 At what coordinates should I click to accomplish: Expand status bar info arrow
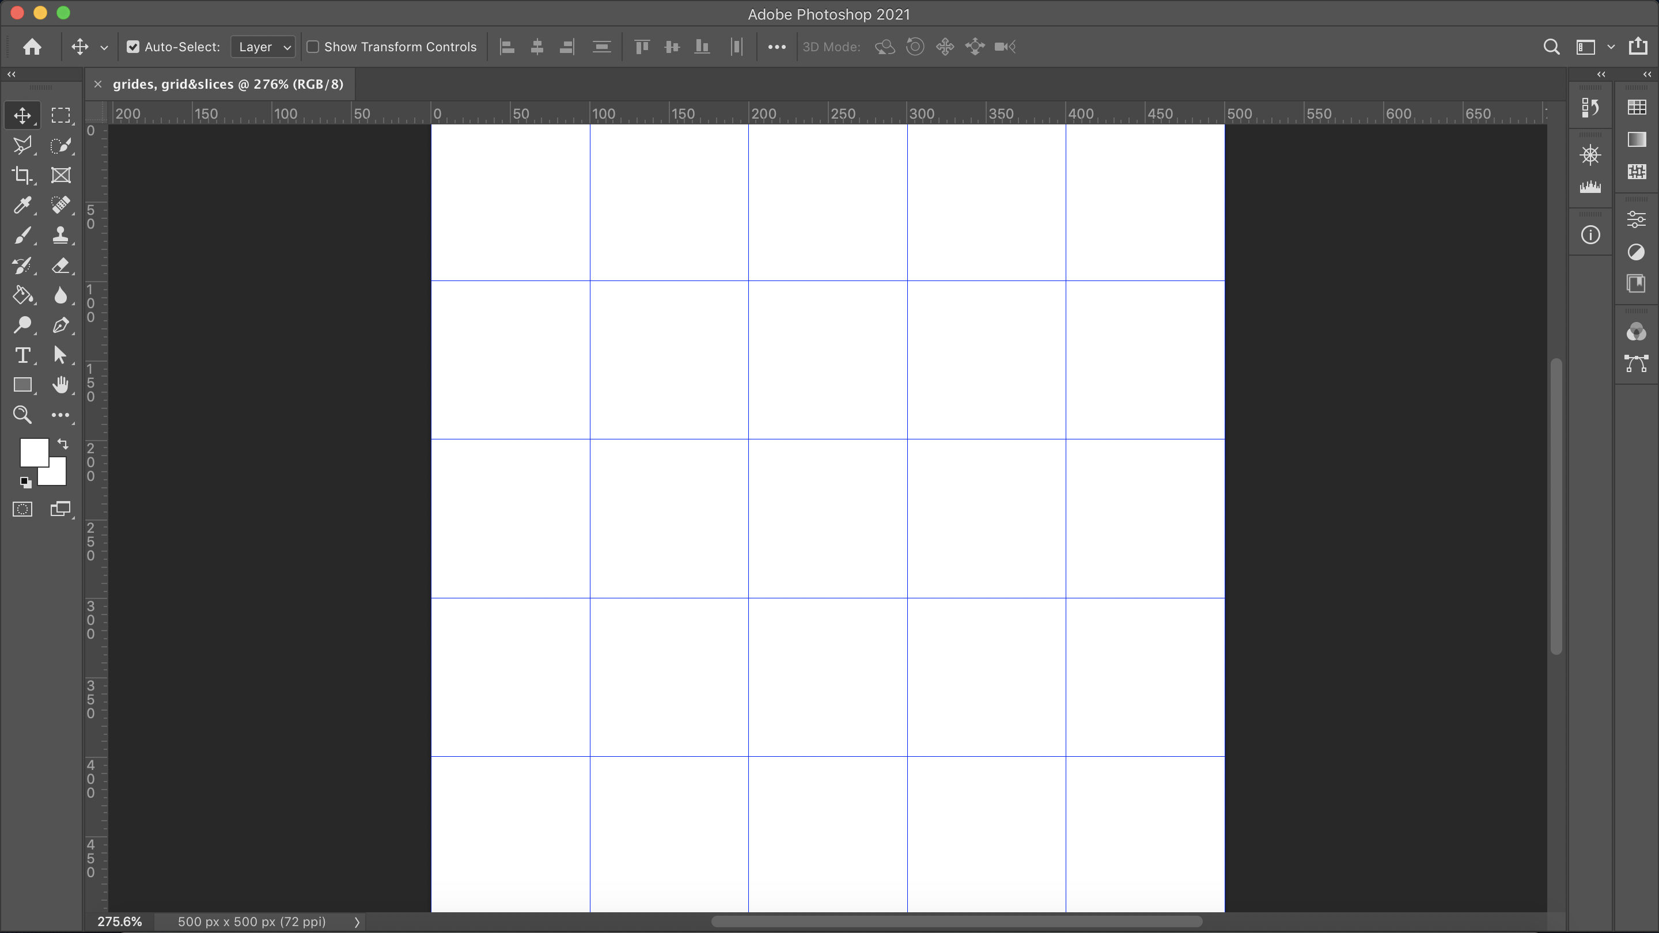coord(357,922)
